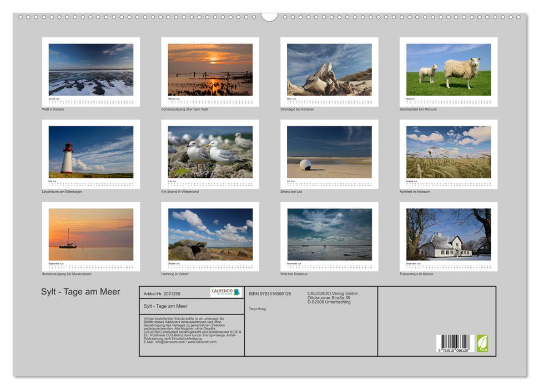Click the Artikel-Nr. 2021259 field
The height and width of the screenshot is (389, 539).
tap(162, 293)
